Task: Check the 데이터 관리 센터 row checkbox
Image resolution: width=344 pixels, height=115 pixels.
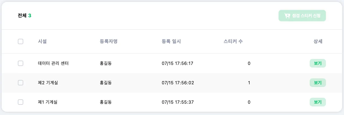Action: pos(21,63)
